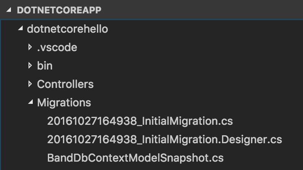Expand the bin folder arrow

(30, 66)
